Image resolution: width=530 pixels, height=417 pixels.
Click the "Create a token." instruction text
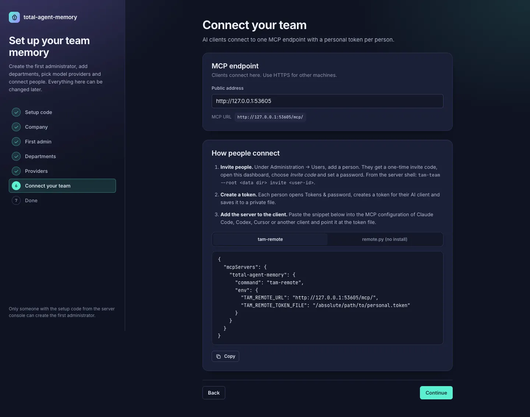[x=239, y=195]
